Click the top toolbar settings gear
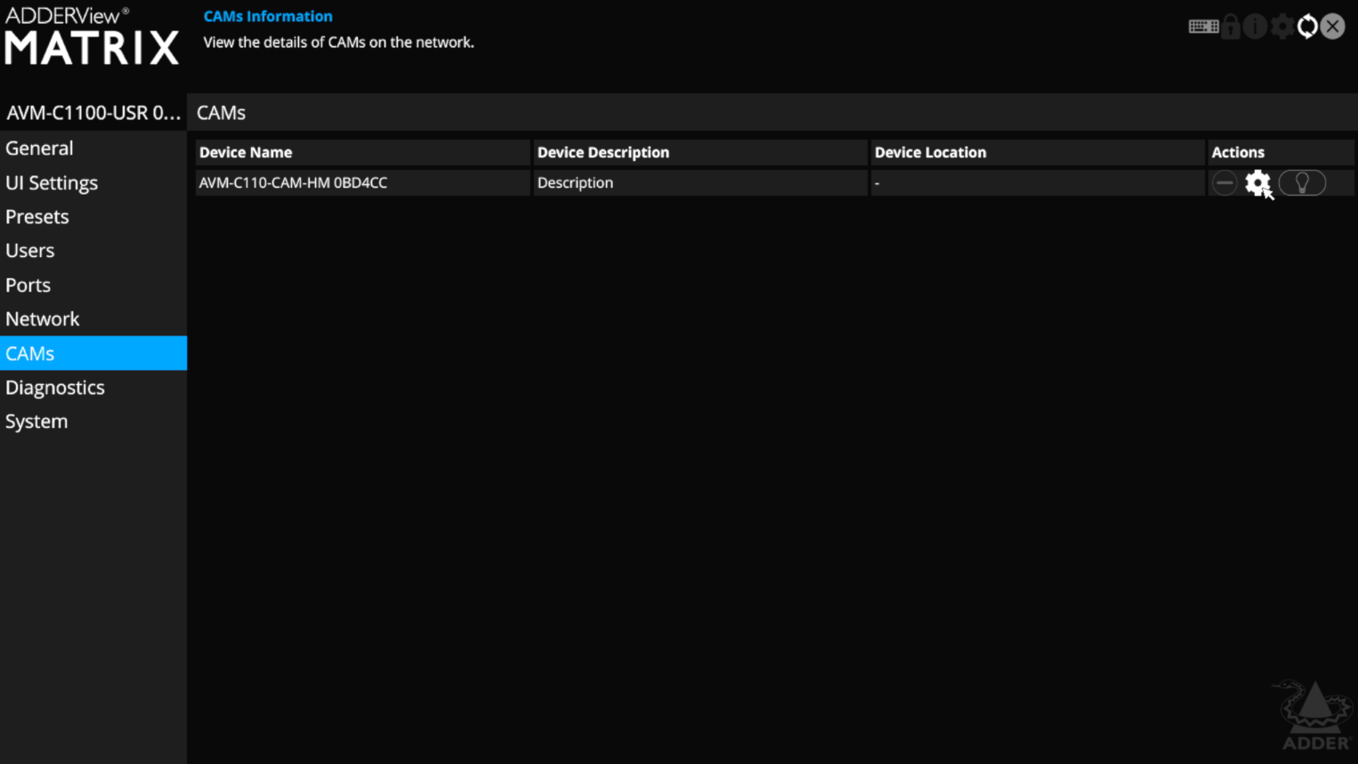This screenshot has width=1358, height=764. coord(1281,27)
